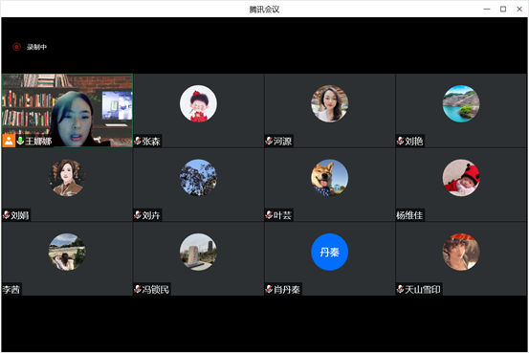Click the orange host icon beside 王娜娜
This screenshot has height=353, width=529.
(x=9, y=141)
